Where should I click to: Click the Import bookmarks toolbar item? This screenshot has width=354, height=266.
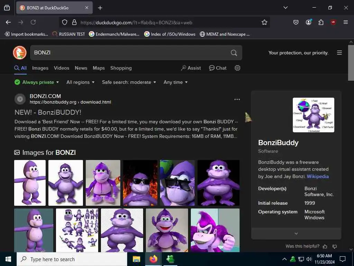(x=26, y=34)
